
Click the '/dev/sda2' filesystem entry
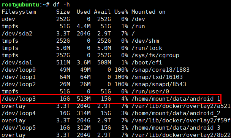click(x=17, y=34)
